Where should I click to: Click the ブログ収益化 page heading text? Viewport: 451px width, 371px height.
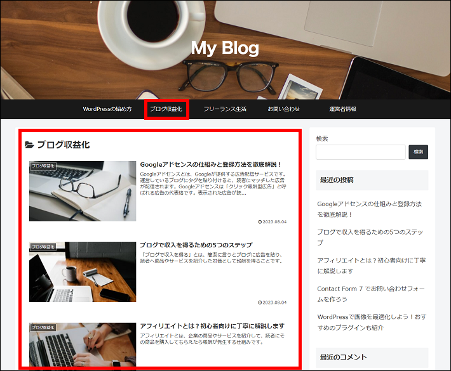click(x=64, y=145)
